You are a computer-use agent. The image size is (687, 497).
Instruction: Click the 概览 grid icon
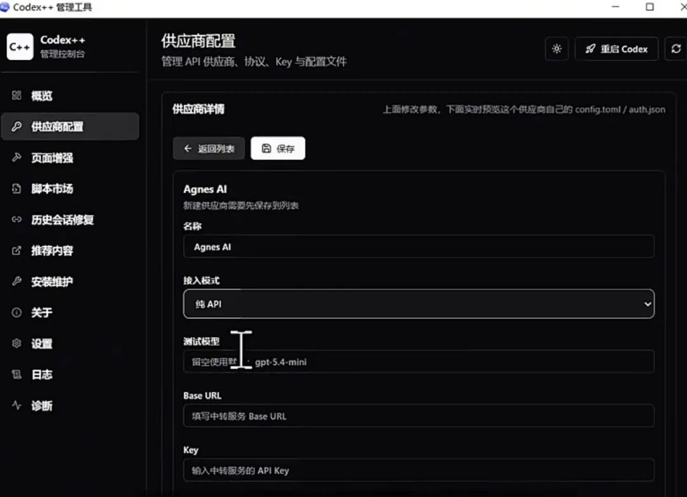(17, 95)
